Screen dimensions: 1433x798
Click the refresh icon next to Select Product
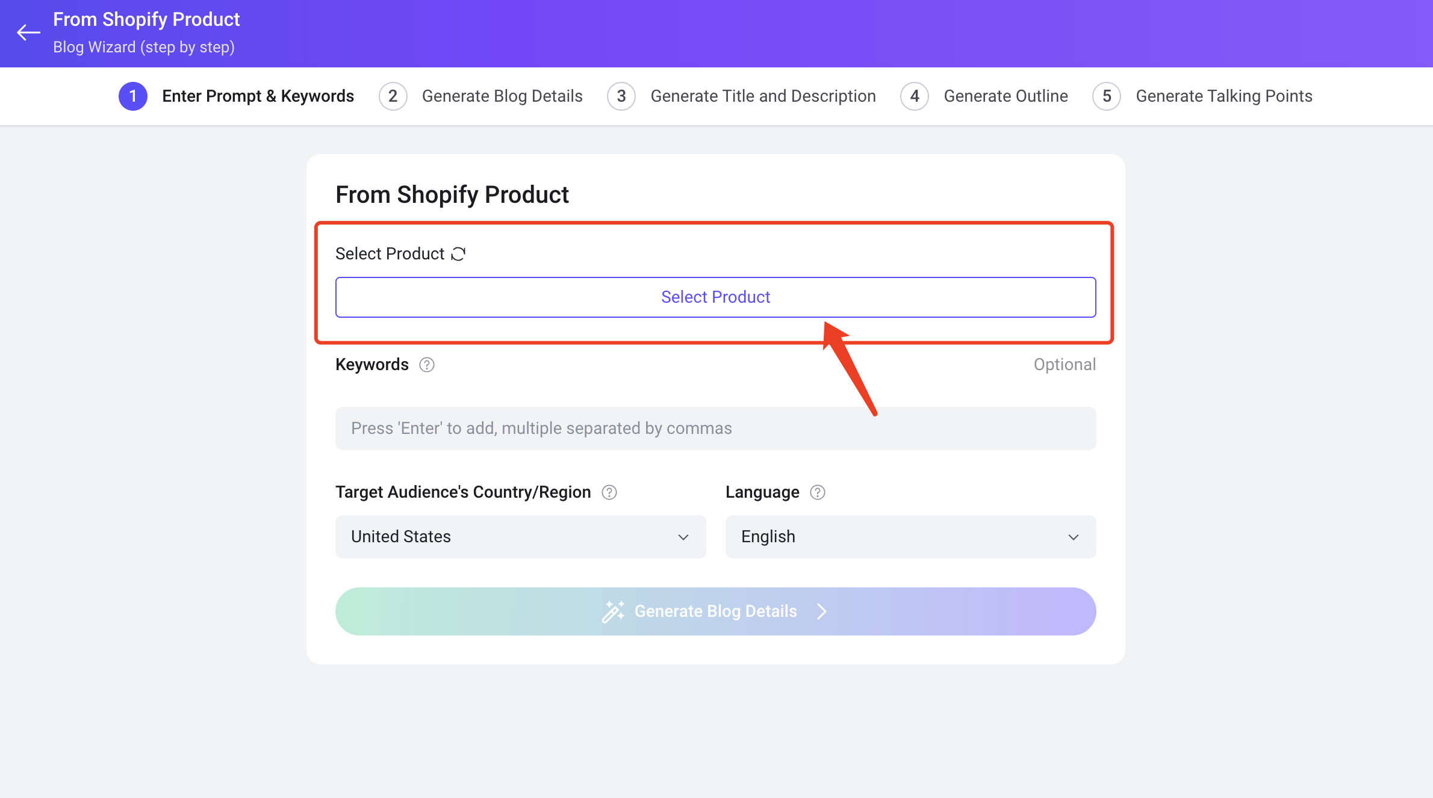(x=459, y=253)
